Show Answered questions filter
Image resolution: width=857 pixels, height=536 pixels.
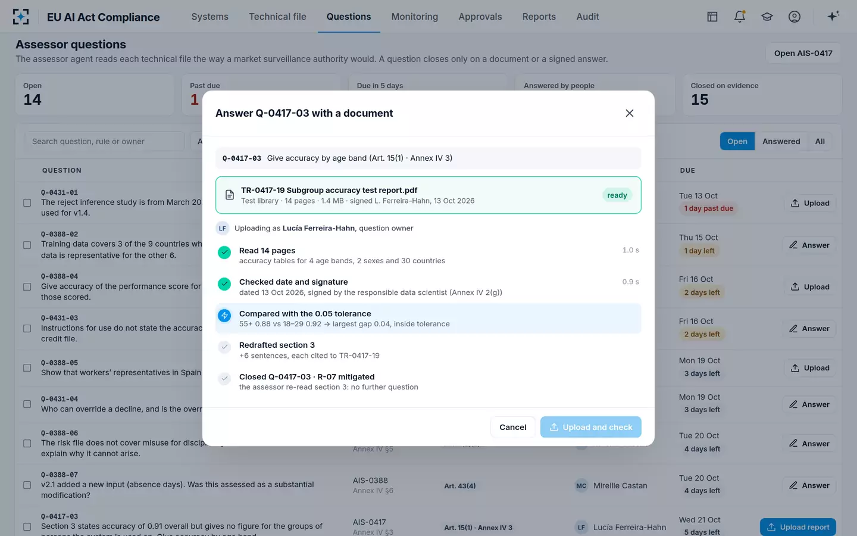click(x=781, y=141)
